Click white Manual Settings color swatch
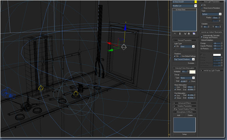227x140 pixels. 217,55
